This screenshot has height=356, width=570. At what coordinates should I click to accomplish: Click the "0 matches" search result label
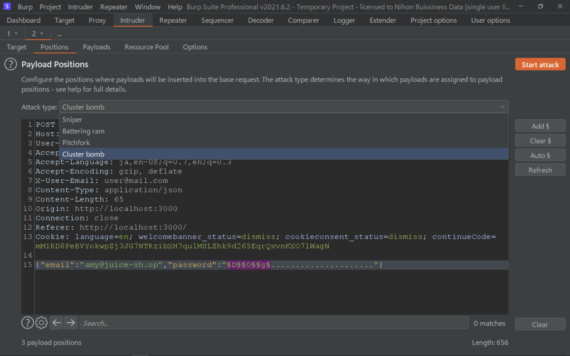click(489, 323)
